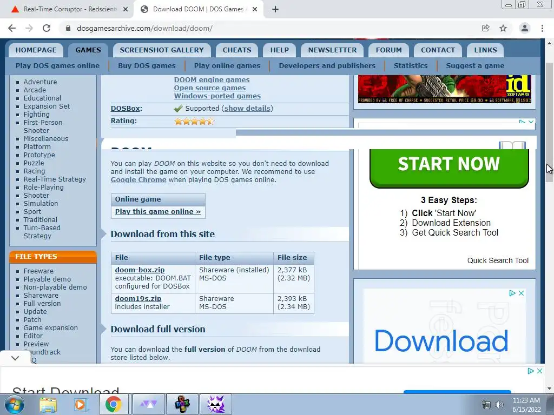The image size is (554, 415).
Task: Select Real-Time Strategy category
Action: click(x=55, y=179)
